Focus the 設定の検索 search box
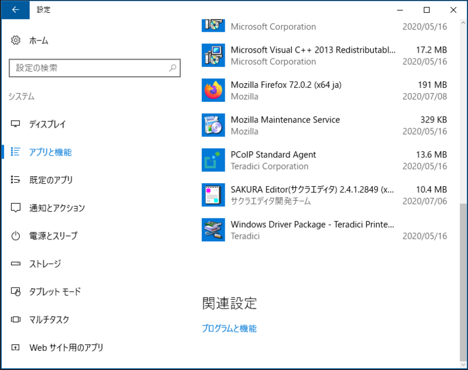The height and width of the screenshot is (370, 468). (95, 68)
